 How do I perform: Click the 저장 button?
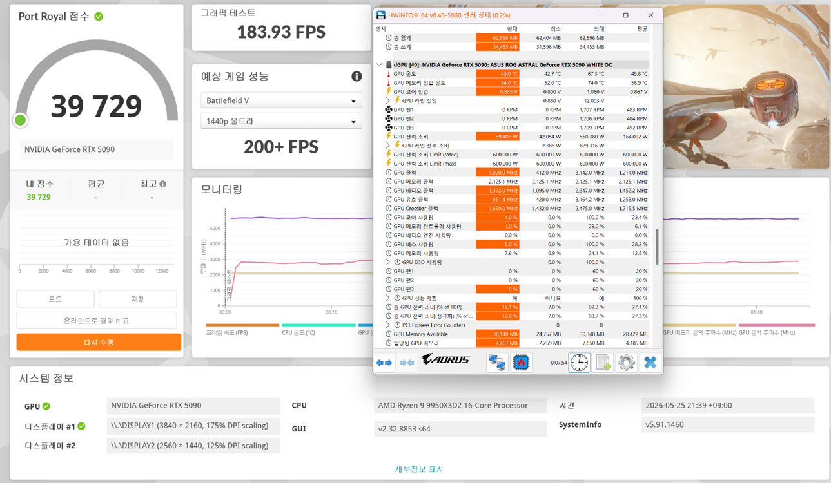tap(137, 299)
